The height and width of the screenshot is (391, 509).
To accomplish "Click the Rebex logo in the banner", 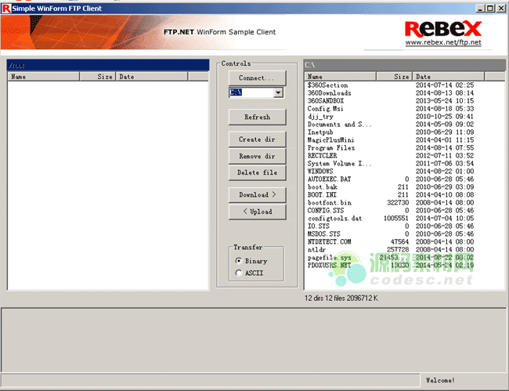I will [442, 28].
